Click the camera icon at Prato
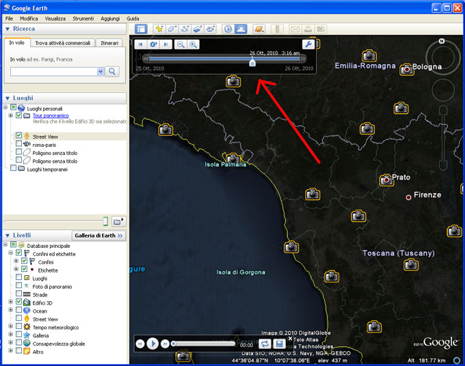This screenshot has width=465, height=366. coord(386,180)
